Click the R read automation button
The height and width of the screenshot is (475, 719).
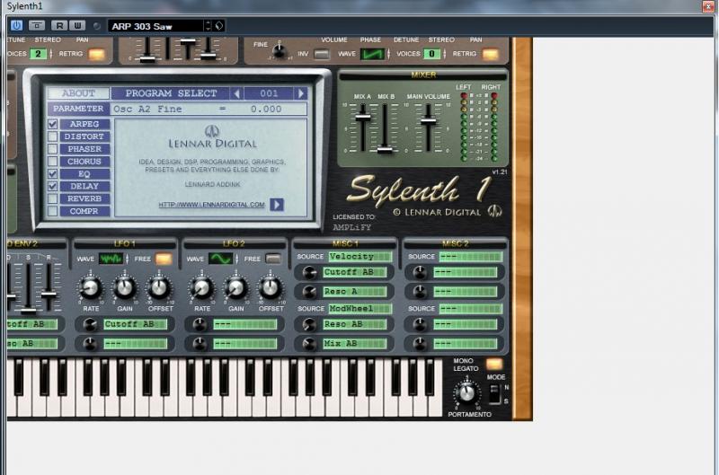coord(59,26)
